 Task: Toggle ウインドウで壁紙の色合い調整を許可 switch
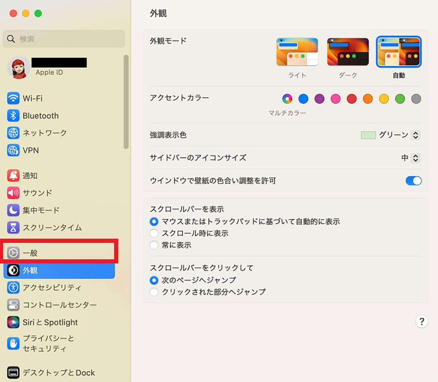[x=414, y=181]
